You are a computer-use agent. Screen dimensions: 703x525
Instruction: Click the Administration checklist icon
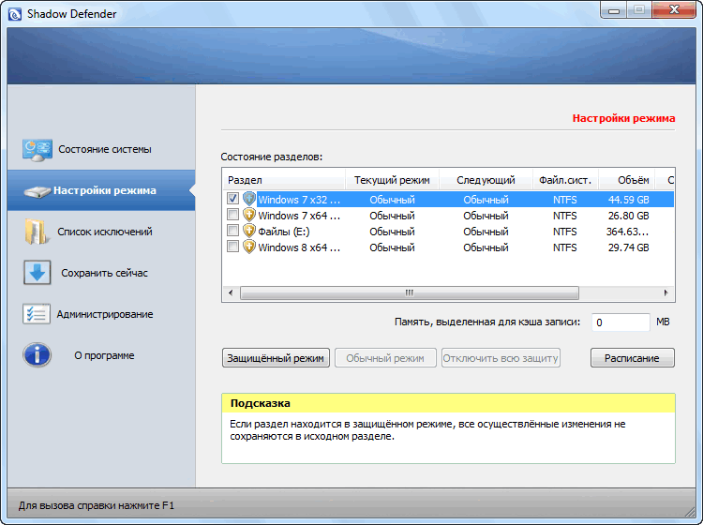coord(37,314)
